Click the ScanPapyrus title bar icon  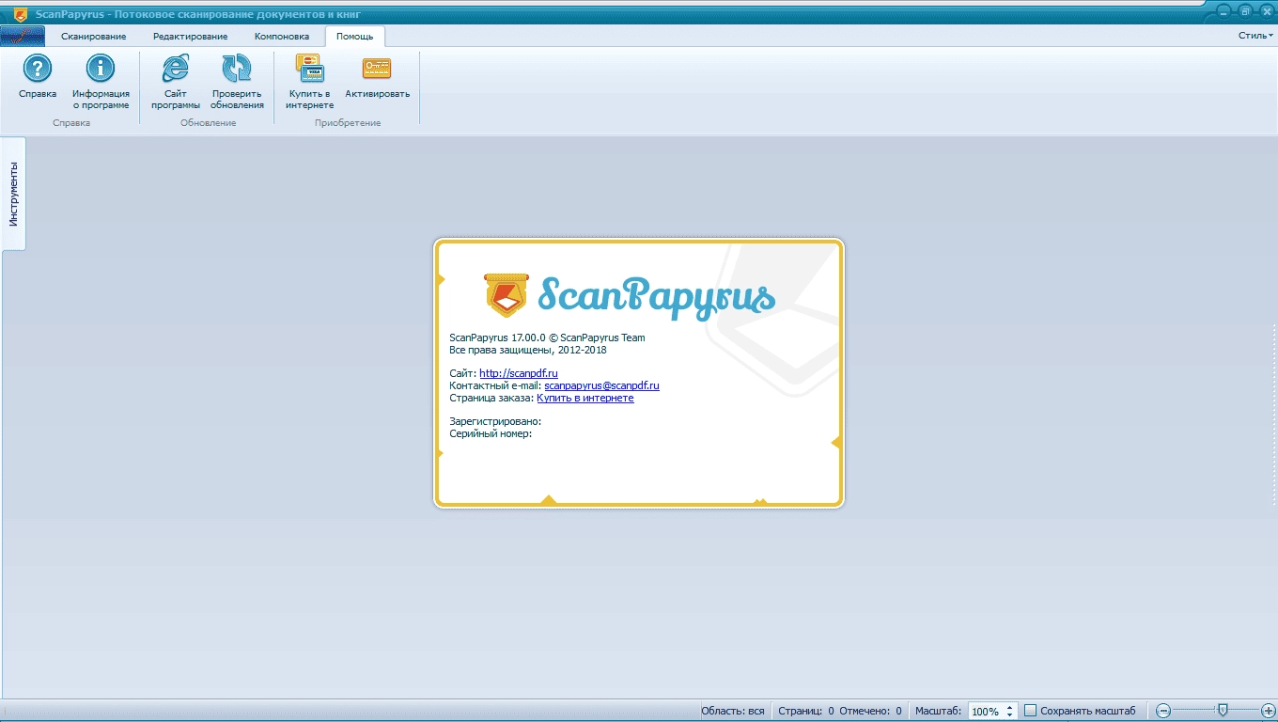coord(20,14)
